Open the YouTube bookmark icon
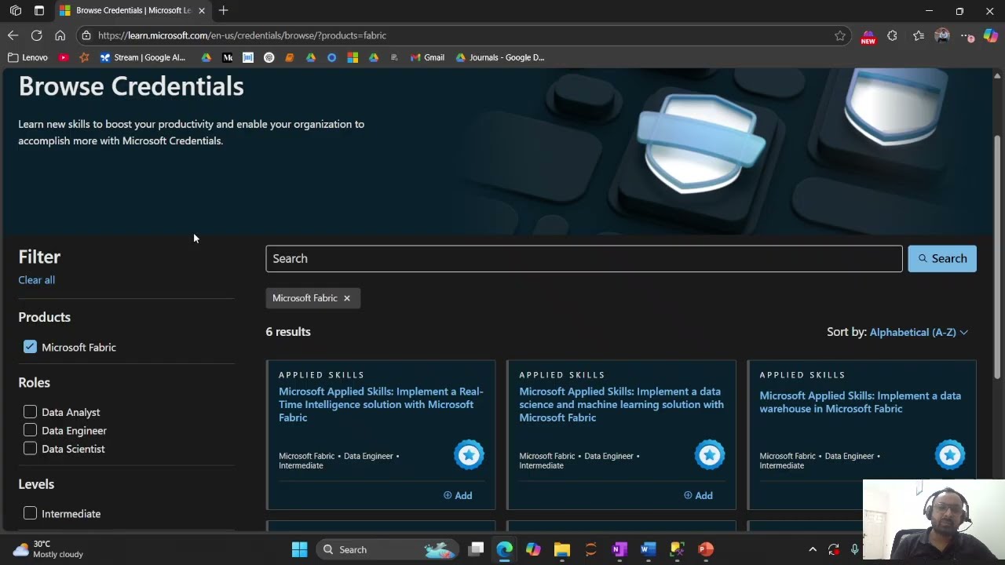Image resolution: width=1005 pixels, height=565 pixels. click(x=64, y=57)
